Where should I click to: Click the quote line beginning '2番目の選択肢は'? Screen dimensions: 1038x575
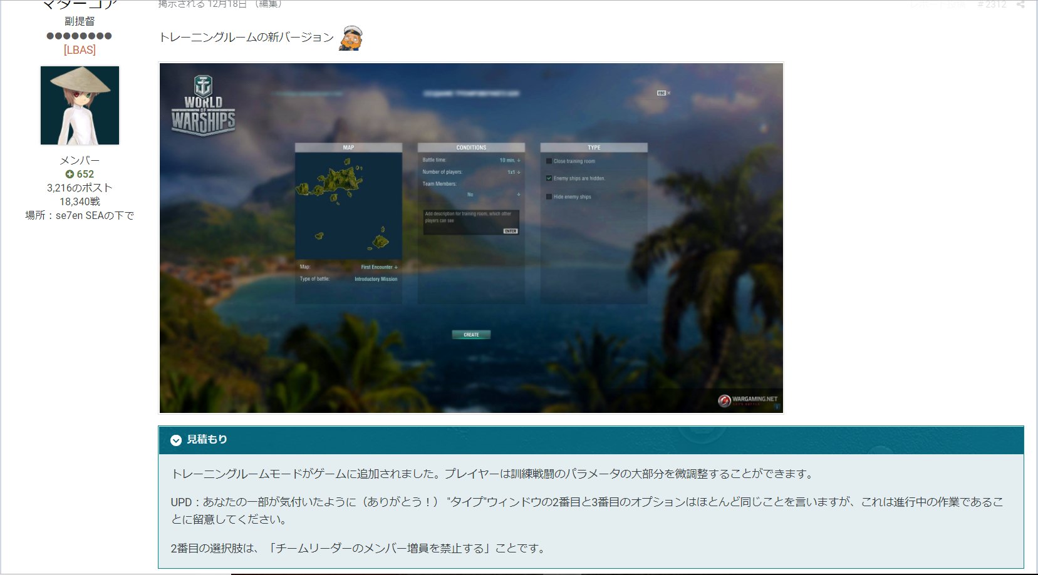[359, 549]
